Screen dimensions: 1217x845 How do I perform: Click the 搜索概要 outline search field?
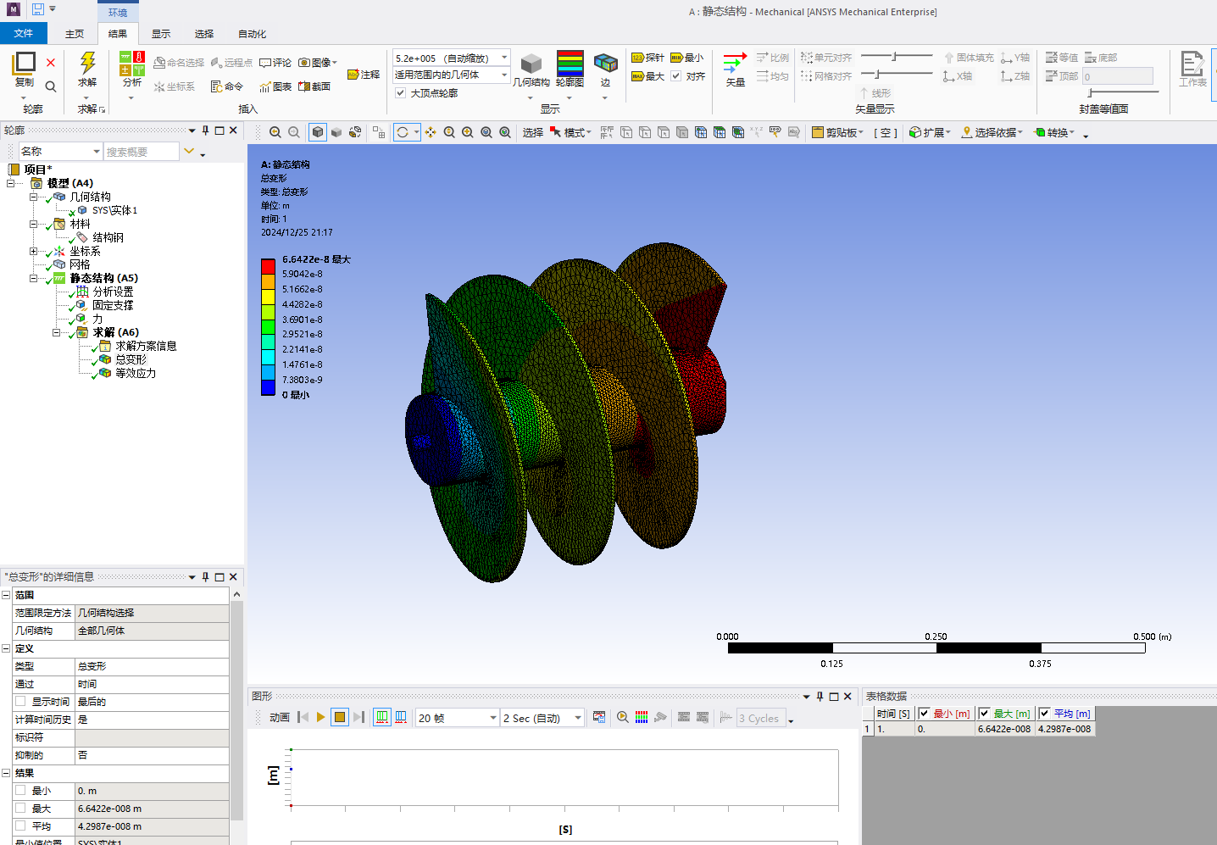pyautogui.click(x=142, y=152)
